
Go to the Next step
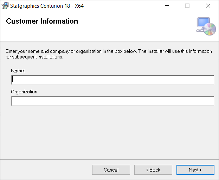(195, 170)
